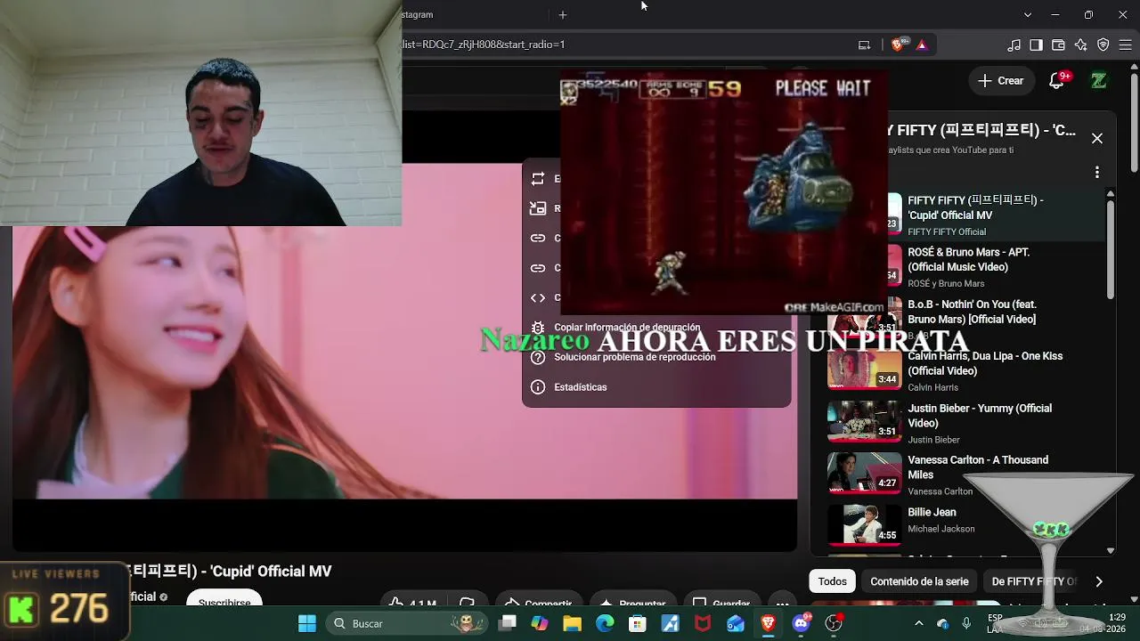Viewport: 1140px width, 641px height.
Task: Open YouTube notifications bell
Action: (1057, 81)
